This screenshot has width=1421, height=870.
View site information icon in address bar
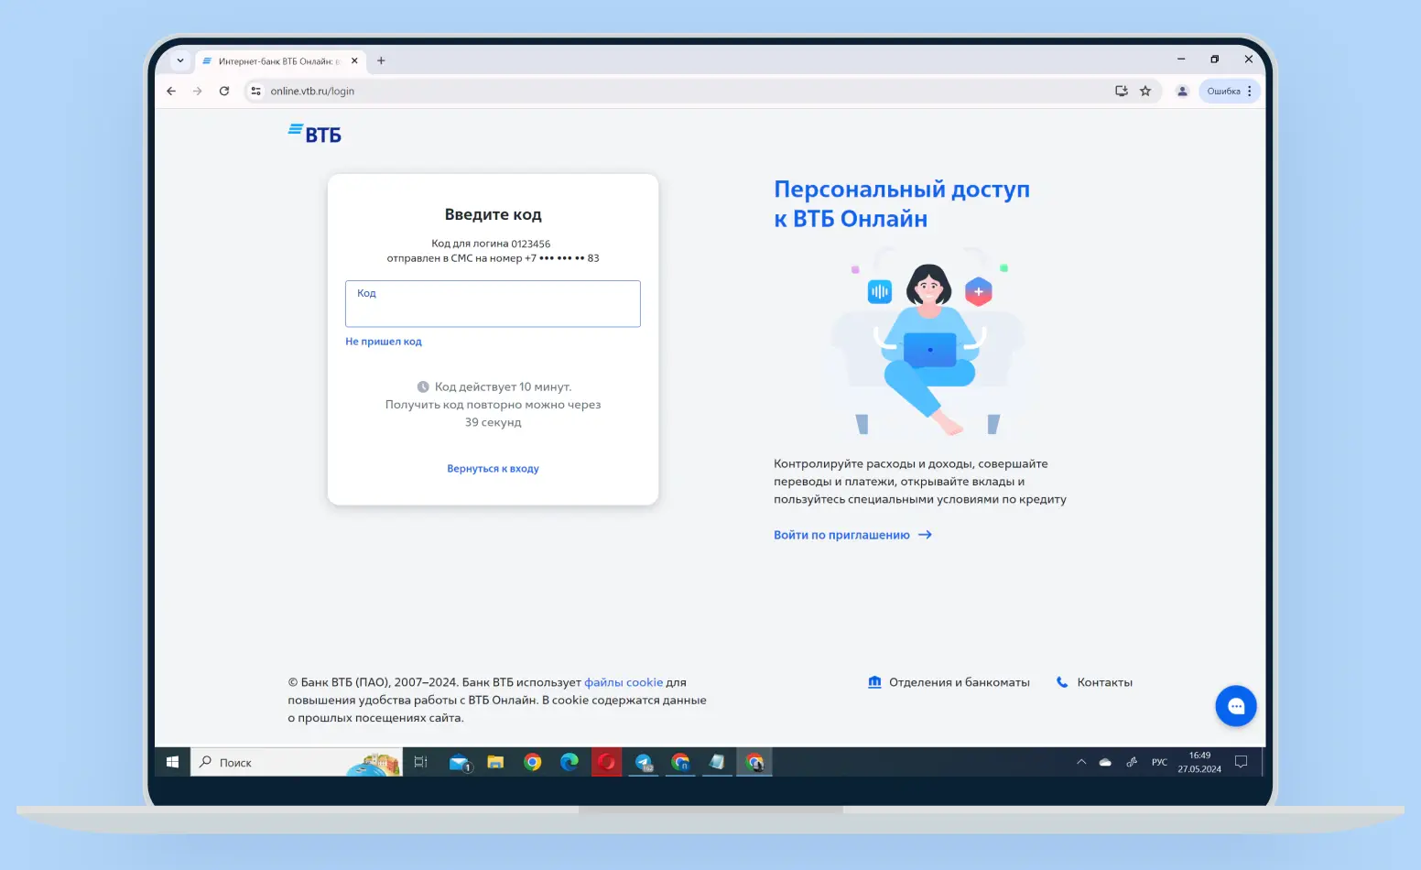click(256, 91)
